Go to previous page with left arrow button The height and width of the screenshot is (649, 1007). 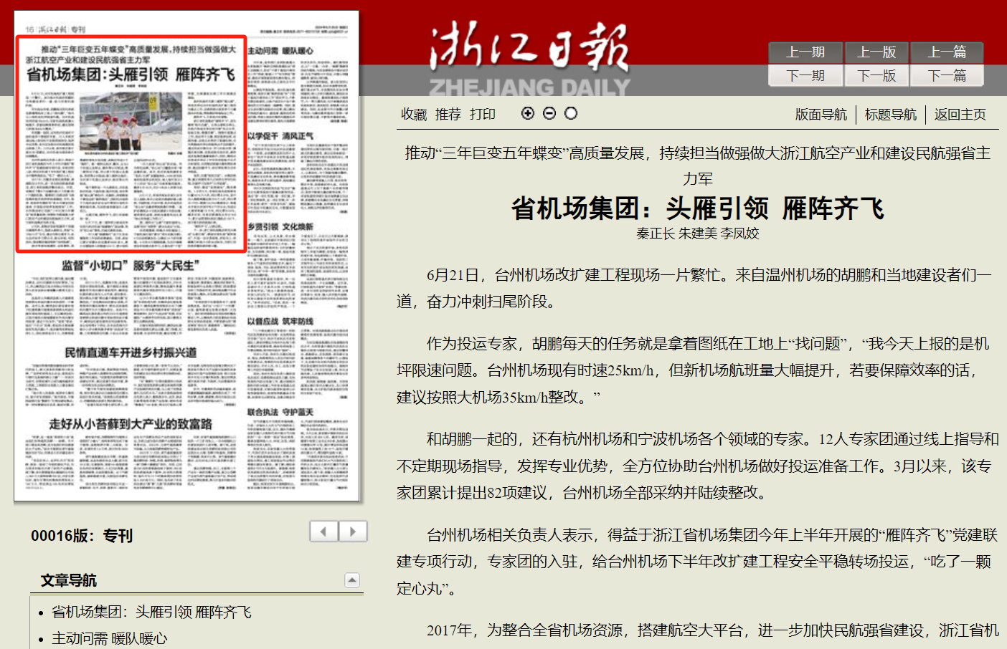click(324, 532)
